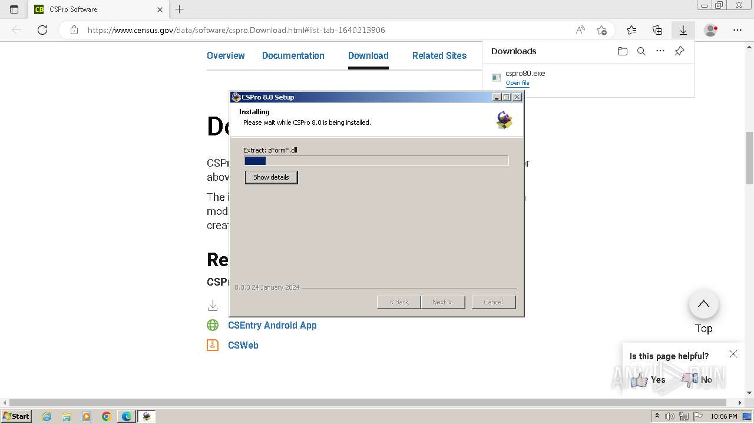This screenshot has width=754, height=424.
Task: Click the browser address bar URL
Action: click(x=236, y=30)
